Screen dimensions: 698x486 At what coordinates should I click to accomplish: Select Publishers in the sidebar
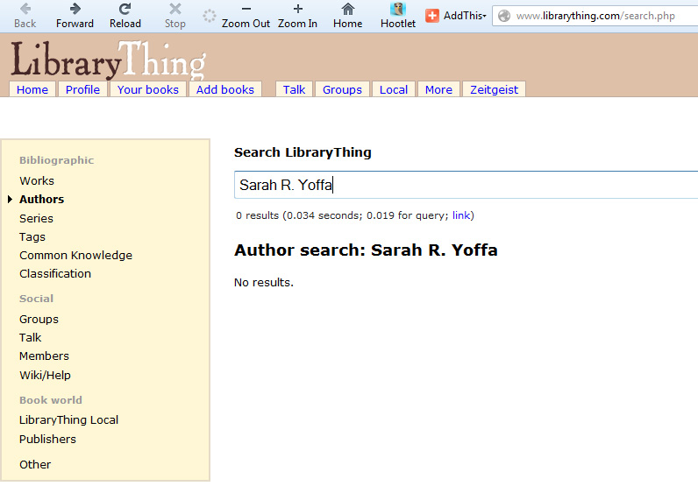(47, 439)
